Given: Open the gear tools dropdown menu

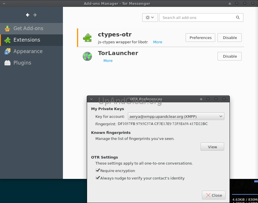Looking at the screenshot, I should click(150, 17).
